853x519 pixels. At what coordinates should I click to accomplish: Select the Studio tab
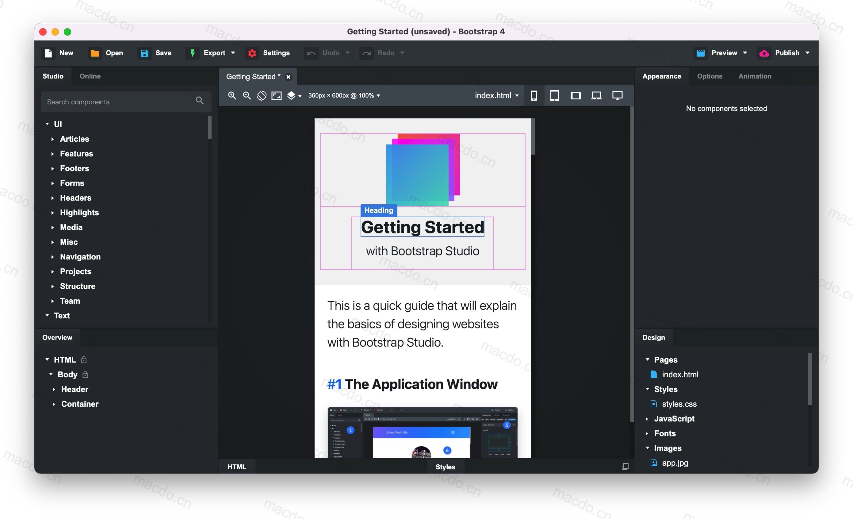(53, 76)
